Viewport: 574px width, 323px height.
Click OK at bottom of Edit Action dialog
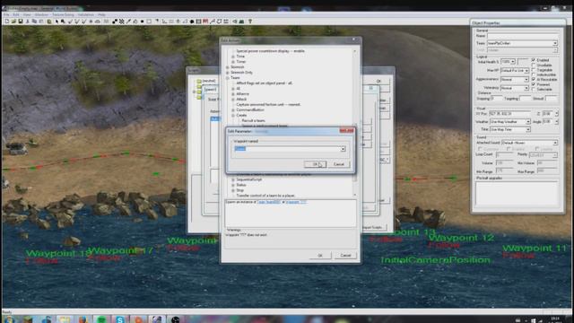[x=320, y=255]
